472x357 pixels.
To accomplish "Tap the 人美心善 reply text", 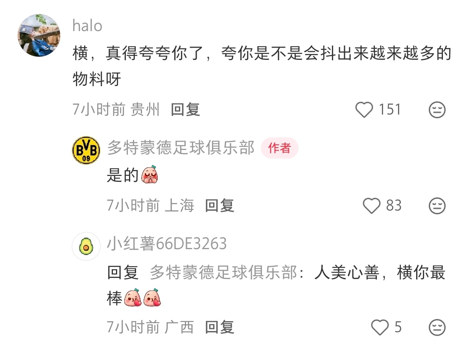I will coord(276,285).
